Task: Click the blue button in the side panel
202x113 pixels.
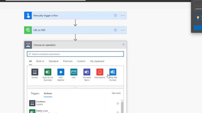Action: click(198, 28)
